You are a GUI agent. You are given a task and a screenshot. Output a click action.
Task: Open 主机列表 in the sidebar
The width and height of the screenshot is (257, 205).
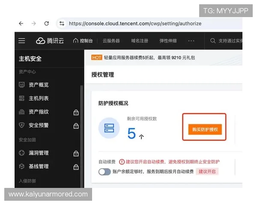[39, 98]
